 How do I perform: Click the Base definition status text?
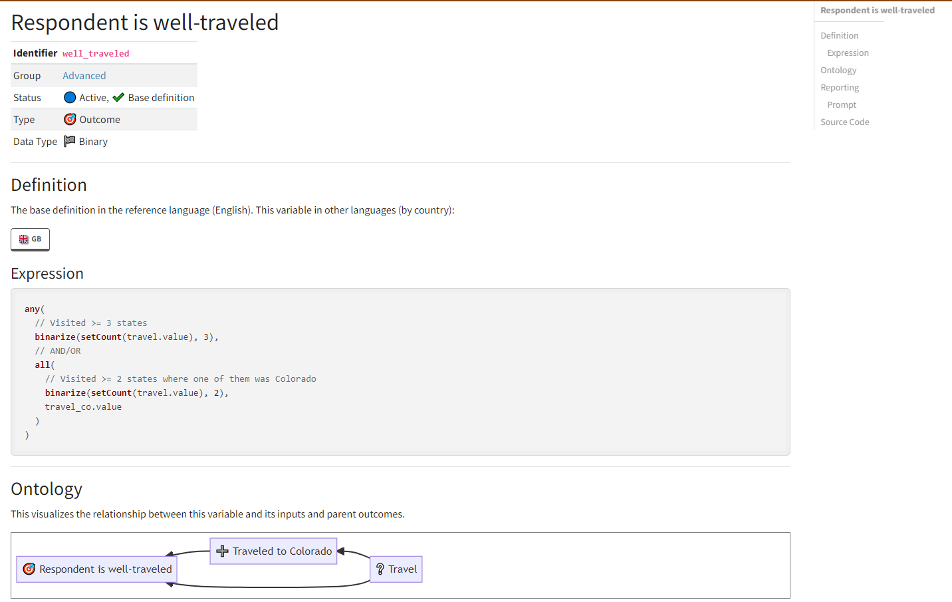161,98
